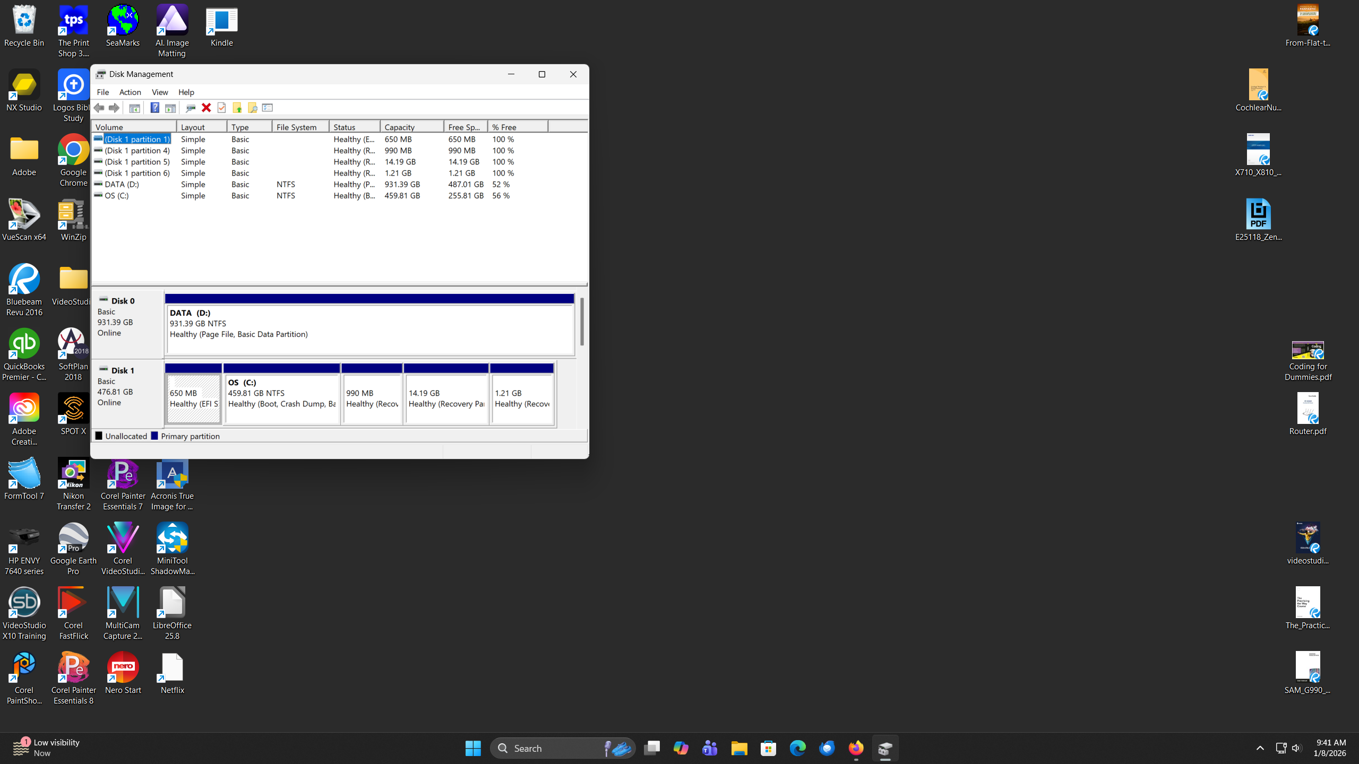Sort by the Status column header
The width and height of the screenshot is (1359, 764).
coord(355,127)
